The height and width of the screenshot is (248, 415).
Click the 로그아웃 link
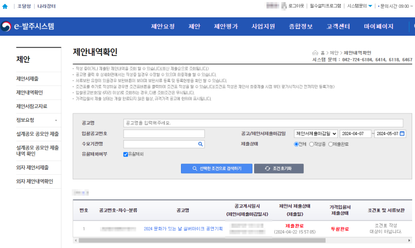296,6
